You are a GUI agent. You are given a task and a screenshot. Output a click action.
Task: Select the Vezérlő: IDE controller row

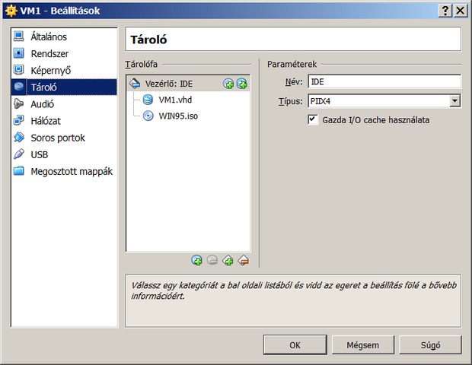pos(188,84)
